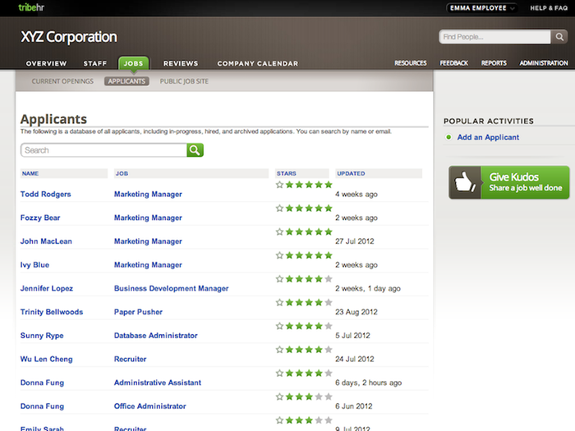The height and width of the screenshot is (431, 575).
Task: Click the last green star for John MacLean
Action: click(x=329, y=232)
